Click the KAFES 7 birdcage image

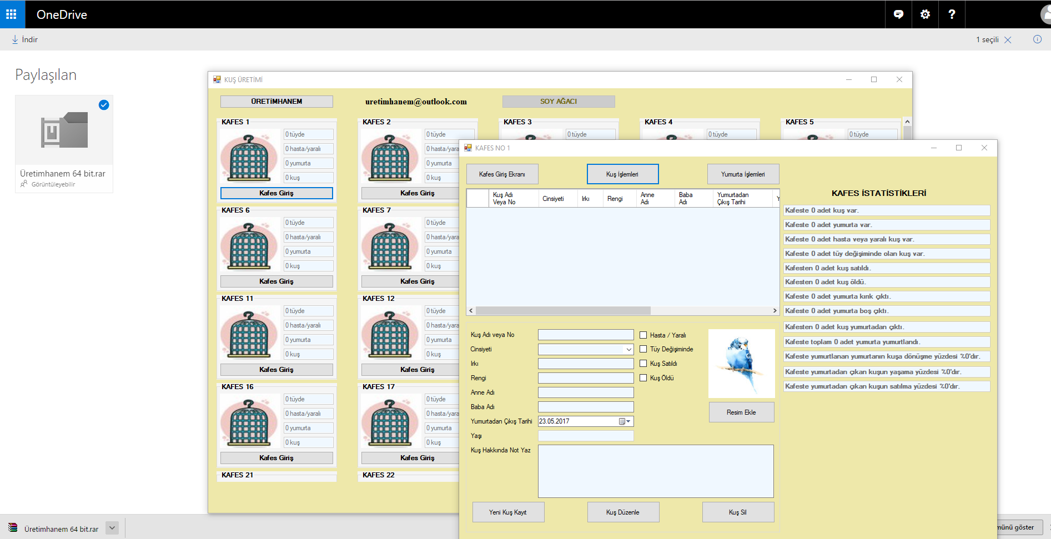(x=390, y=245)
